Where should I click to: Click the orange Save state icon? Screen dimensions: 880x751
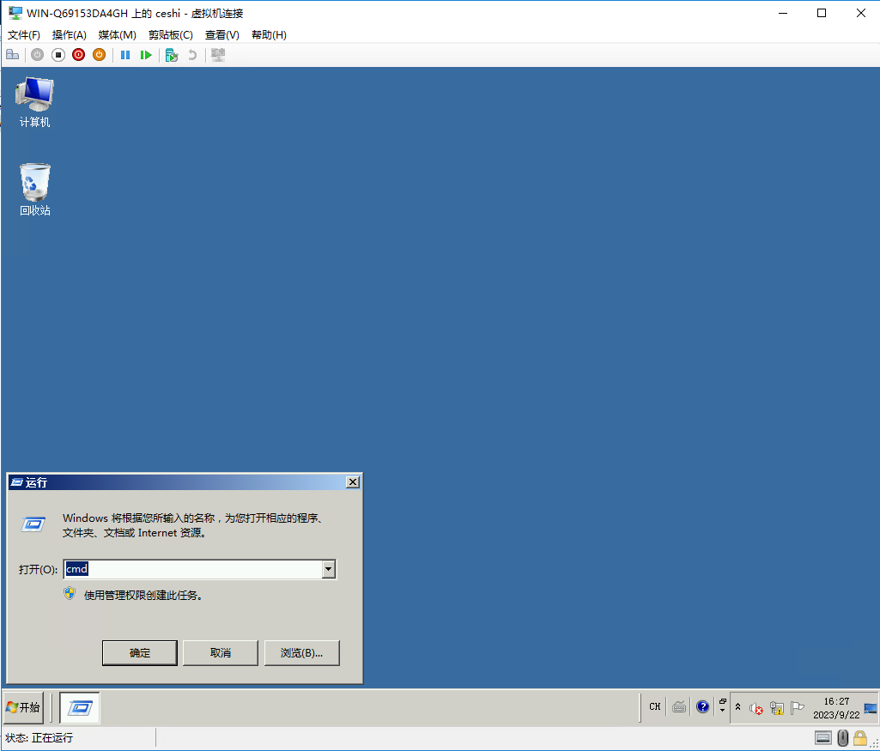[x=99, y=55]
